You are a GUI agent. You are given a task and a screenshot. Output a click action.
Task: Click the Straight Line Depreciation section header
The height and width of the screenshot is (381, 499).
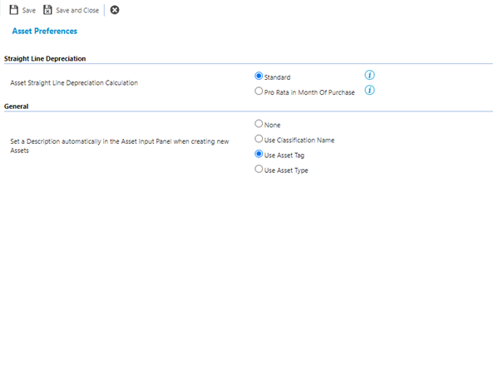click(x=45, y=58)
